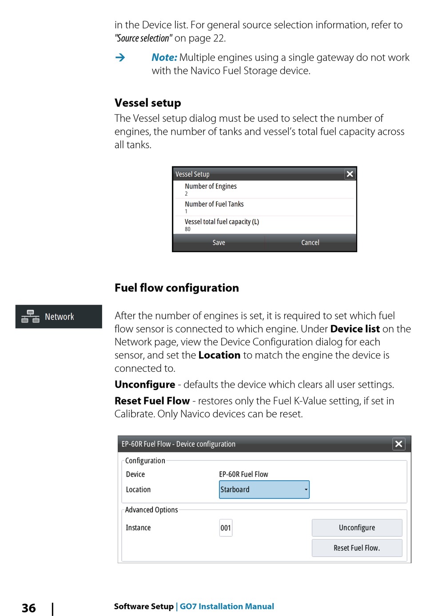The width and height of the screenshot is (422, 616).
Task: Click the Fuel flow configuration heading
Action: tap(176, 288)
